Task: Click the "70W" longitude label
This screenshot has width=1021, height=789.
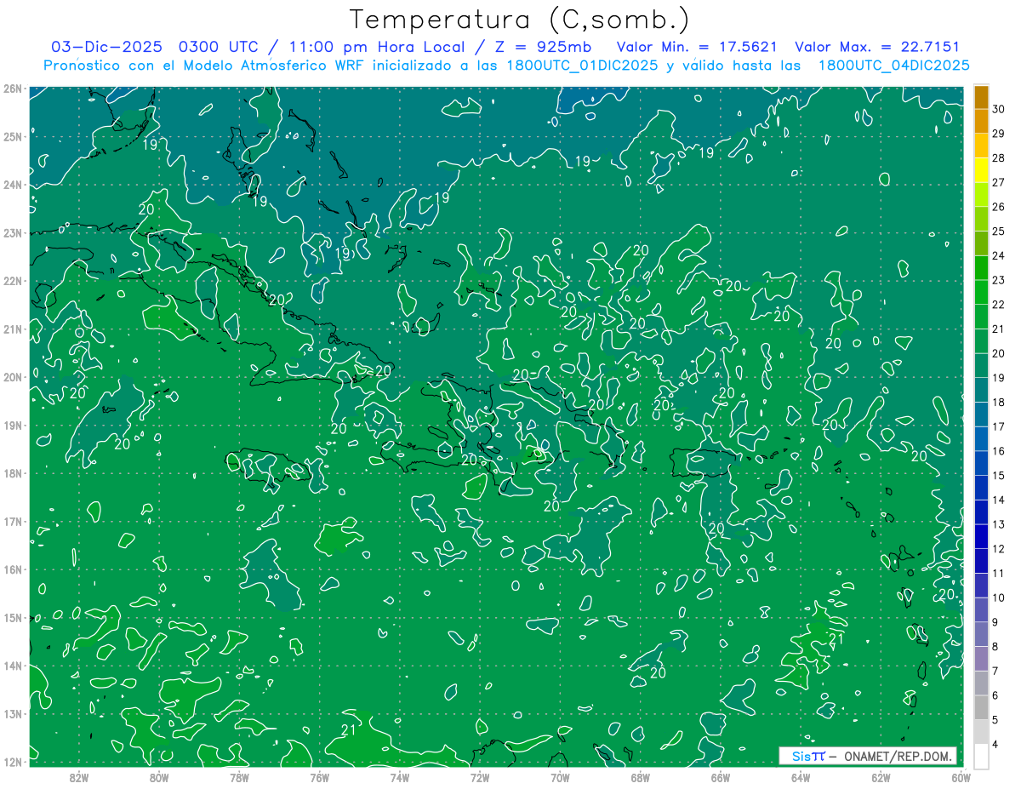Action: coord(560,777)
